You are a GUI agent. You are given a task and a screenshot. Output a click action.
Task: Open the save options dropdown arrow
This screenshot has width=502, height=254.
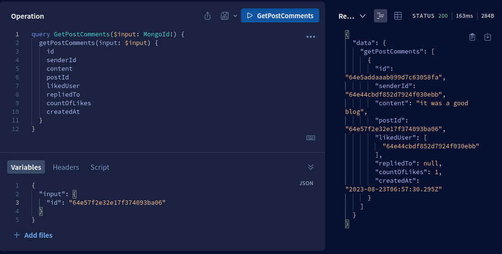(x=235, y=16)
